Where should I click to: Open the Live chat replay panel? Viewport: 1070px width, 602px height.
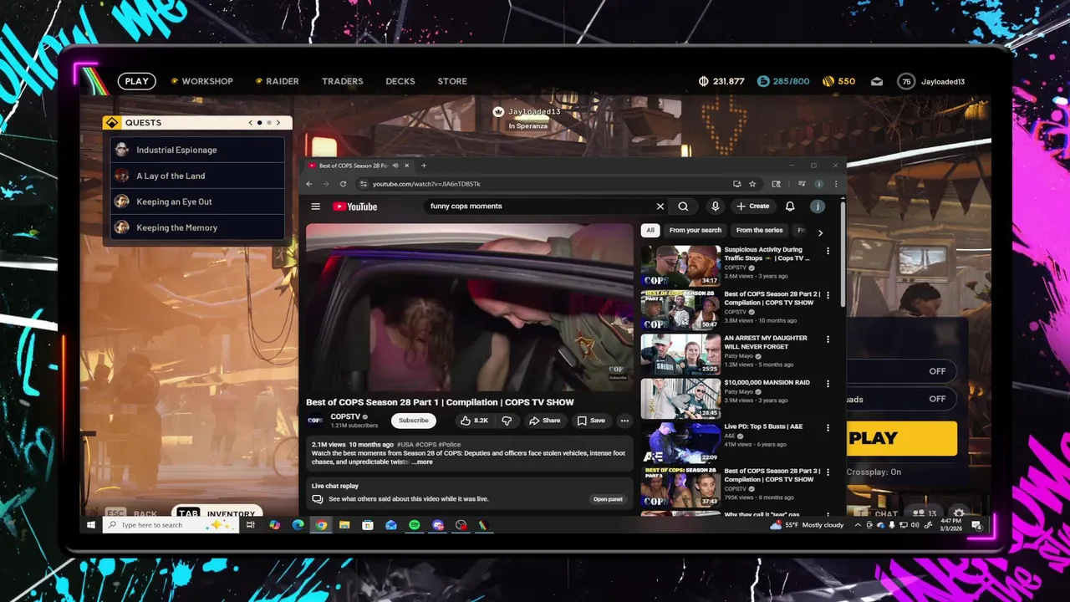click(608, 499)
